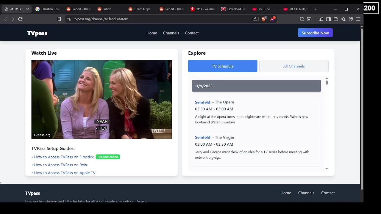
Task: Open Channels in top navigation
Action: tap(171, 33)
